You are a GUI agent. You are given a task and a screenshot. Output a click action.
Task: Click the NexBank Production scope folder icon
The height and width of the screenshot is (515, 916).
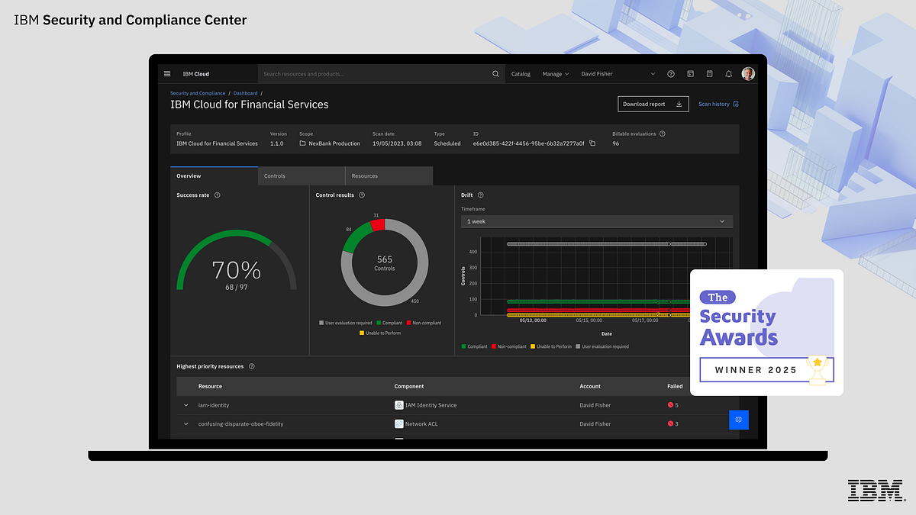[302, 143]
